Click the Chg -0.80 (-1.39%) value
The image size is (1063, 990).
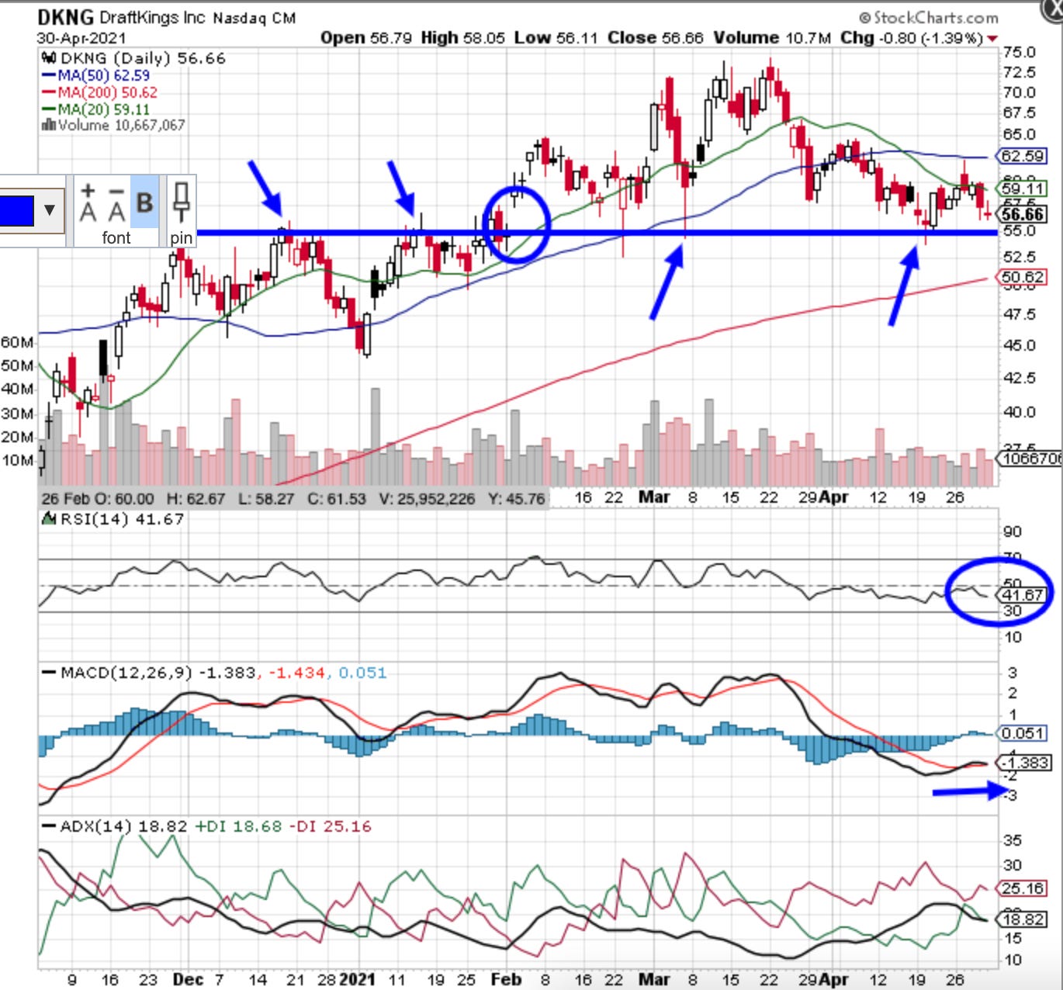coord(912,38)
